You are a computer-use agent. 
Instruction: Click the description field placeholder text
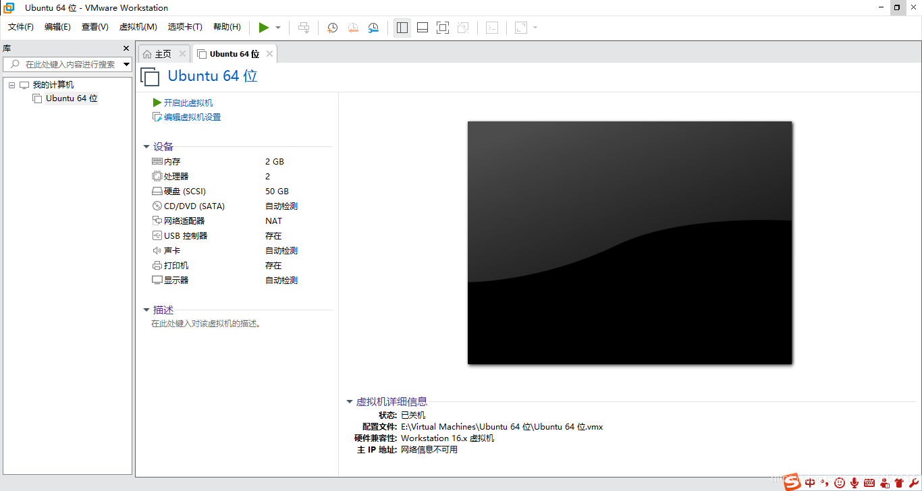(x=206, y=324)
